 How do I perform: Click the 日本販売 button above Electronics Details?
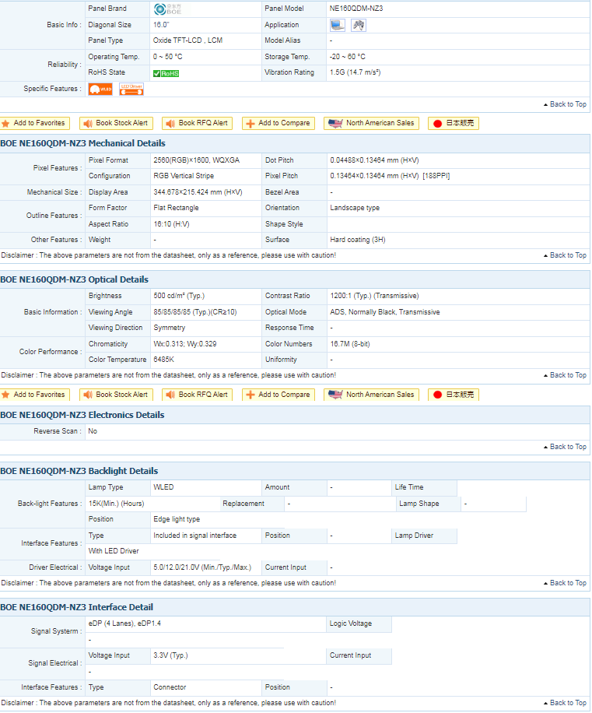454,395
